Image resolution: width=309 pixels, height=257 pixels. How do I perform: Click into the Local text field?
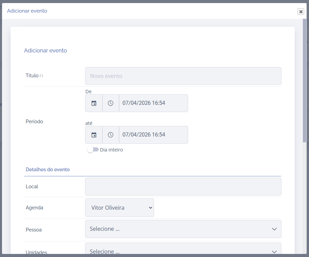click(x=183, y=187)
